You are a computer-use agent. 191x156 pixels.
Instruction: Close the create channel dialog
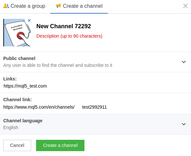coord(185,6)
